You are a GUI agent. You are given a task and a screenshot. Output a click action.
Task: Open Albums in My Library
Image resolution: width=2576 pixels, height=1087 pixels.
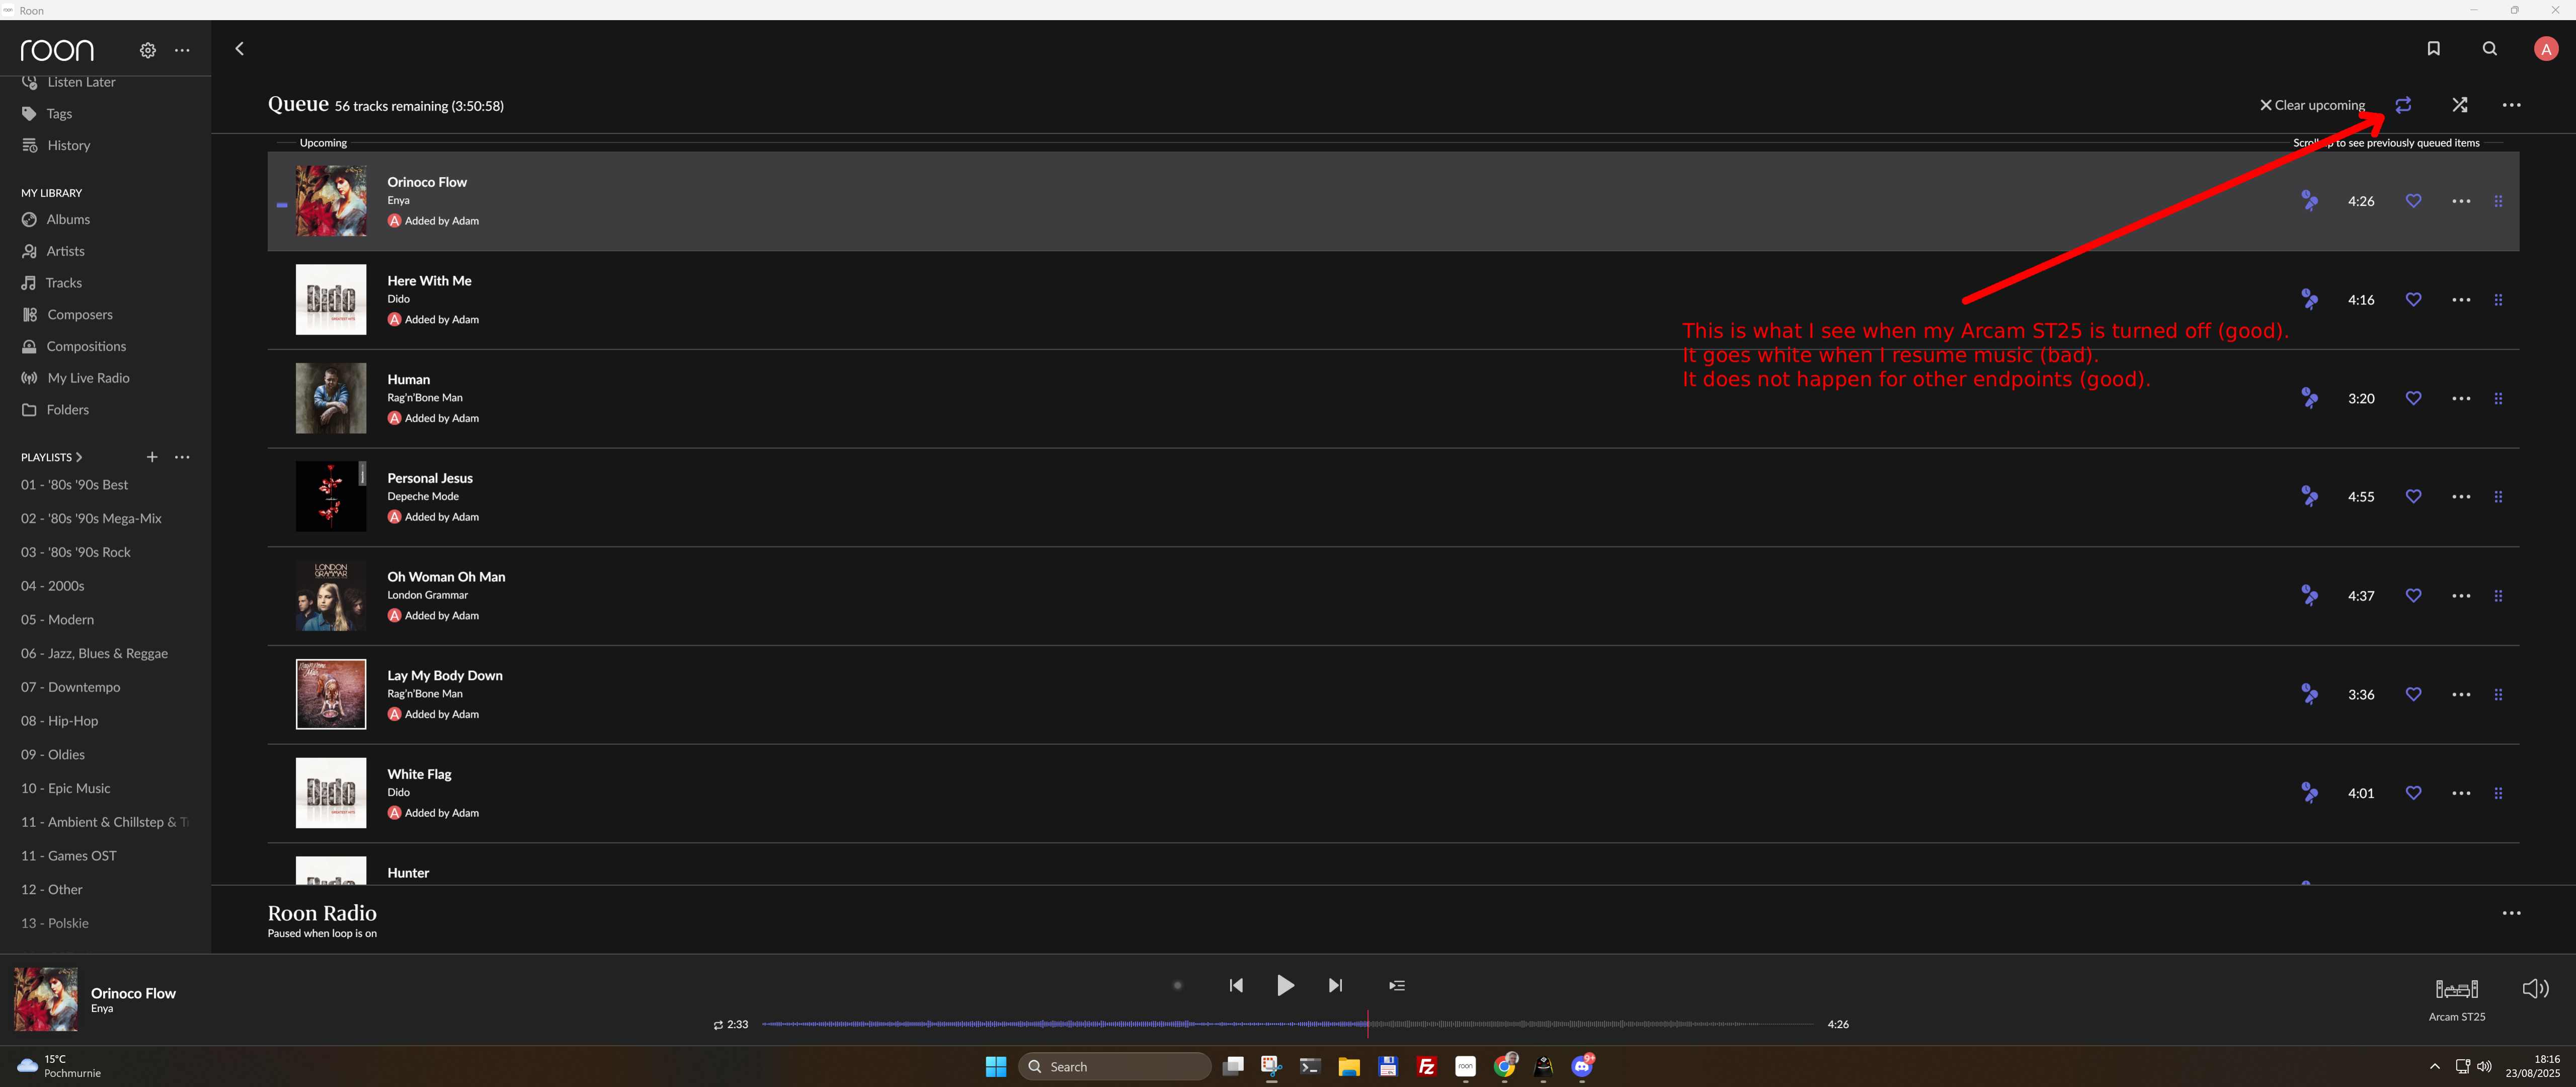68,219
